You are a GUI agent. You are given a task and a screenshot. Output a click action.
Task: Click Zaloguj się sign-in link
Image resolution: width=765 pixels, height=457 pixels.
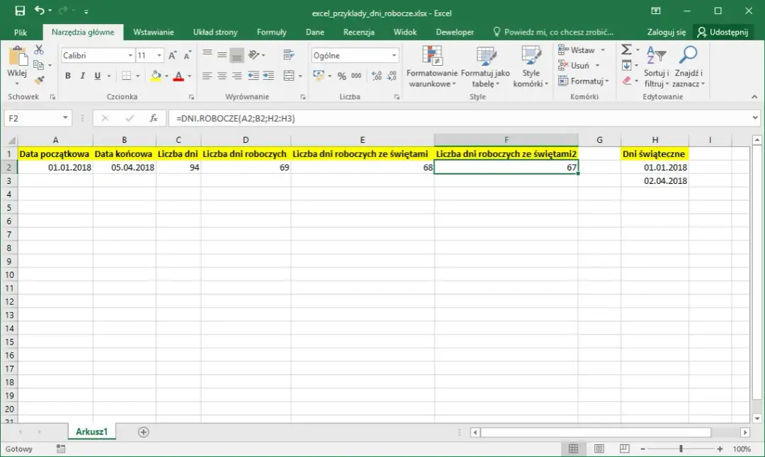pos(666,32)
